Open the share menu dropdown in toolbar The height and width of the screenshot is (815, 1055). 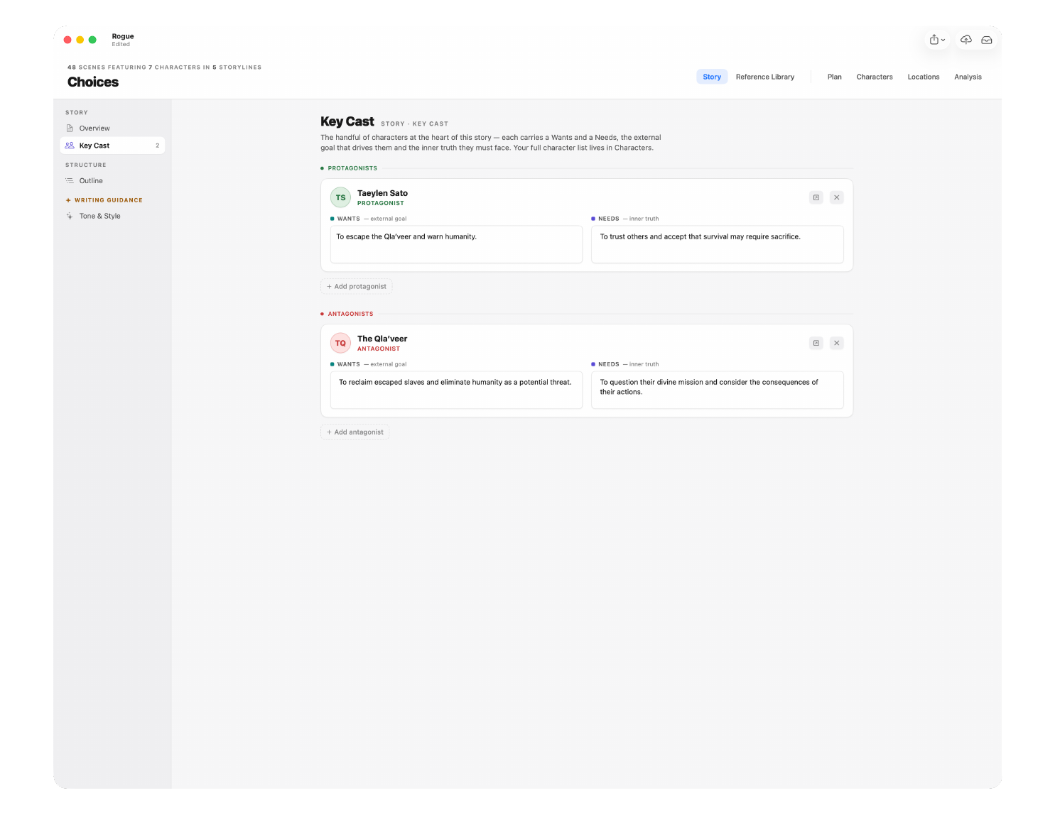click(937, 40)
